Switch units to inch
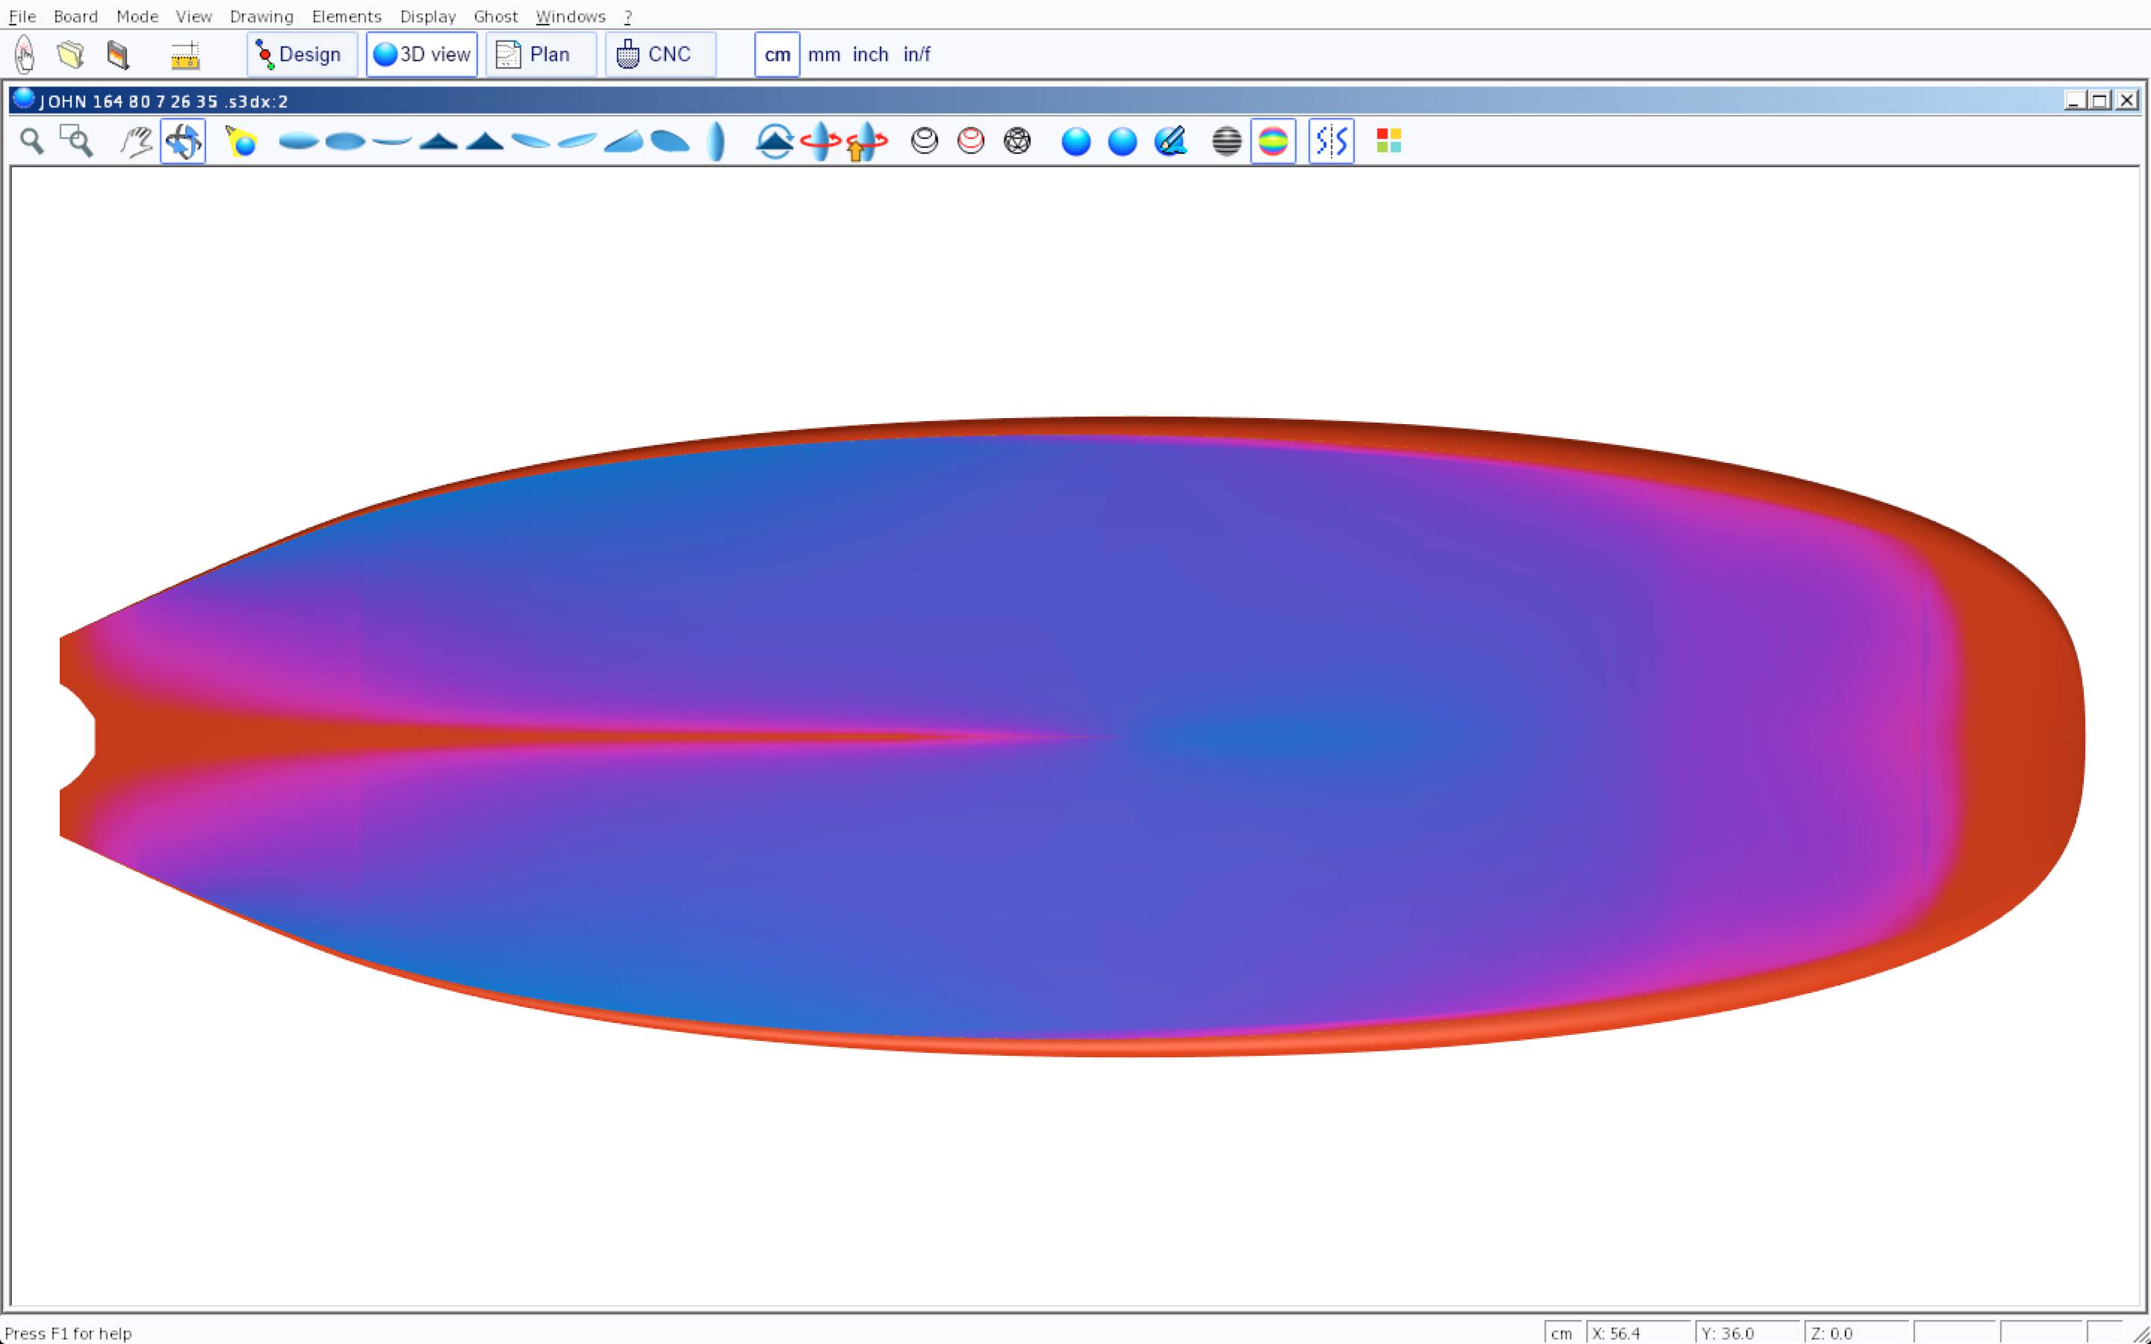This screenshot has width=2151, height=1344. coord(870,55)
